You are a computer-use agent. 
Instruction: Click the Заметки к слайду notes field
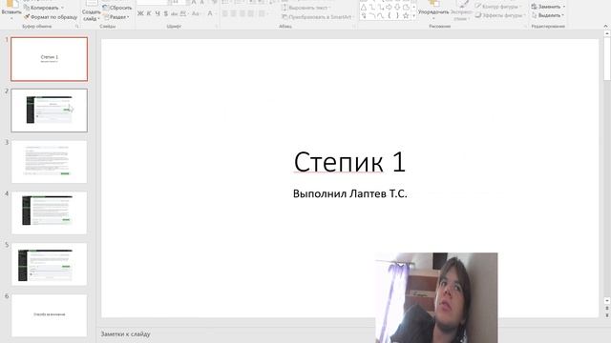coord(125,334)
